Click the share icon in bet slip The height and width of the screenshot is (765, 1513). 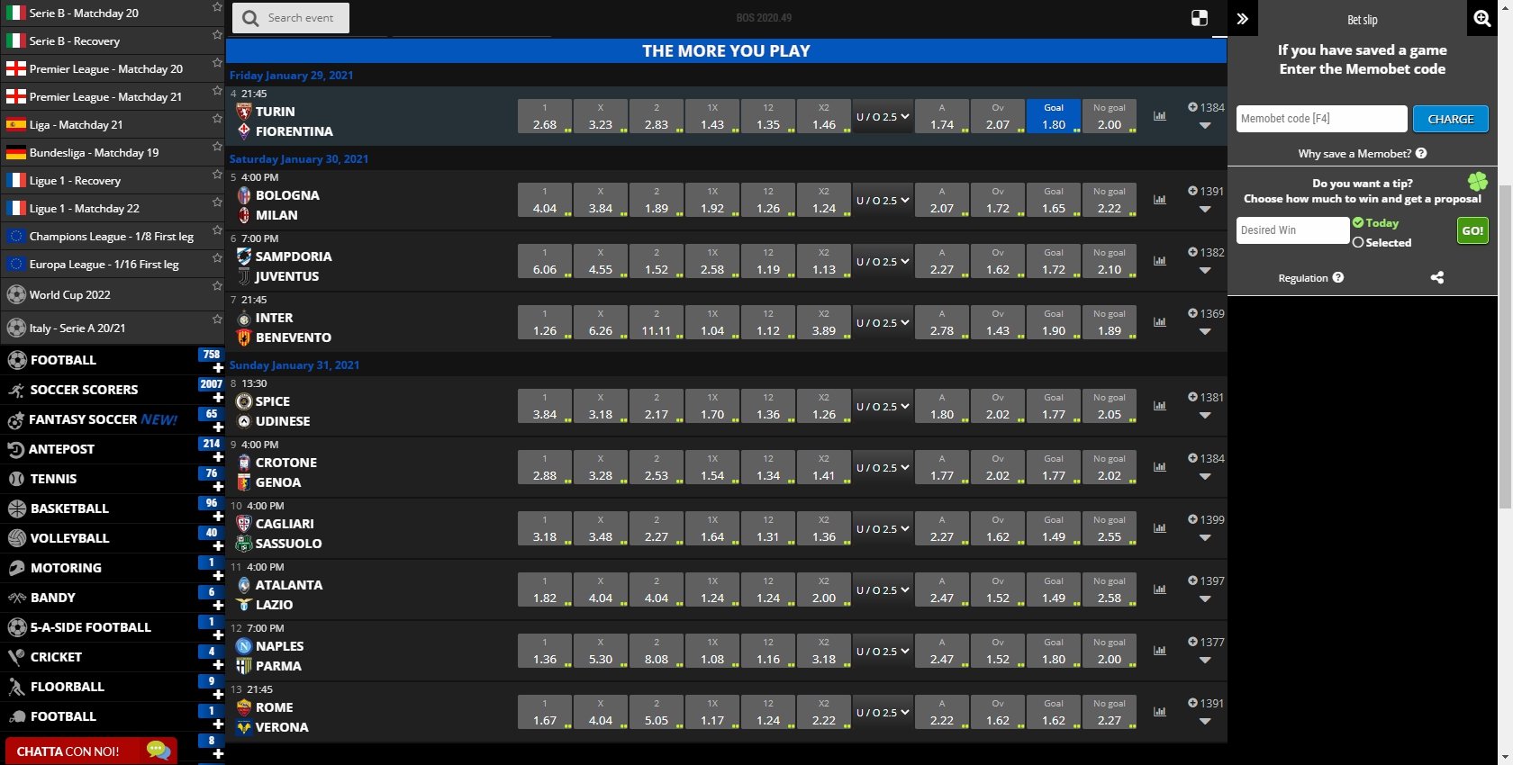[1437, 277]
